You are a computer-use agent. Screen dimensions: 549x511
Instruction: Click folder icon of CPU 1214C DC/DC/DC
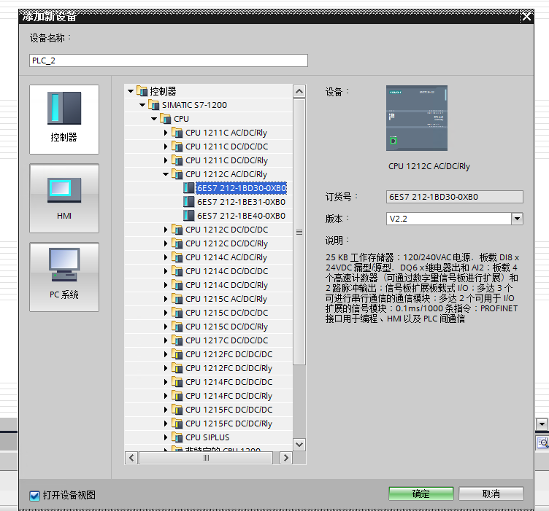(177, 271)
